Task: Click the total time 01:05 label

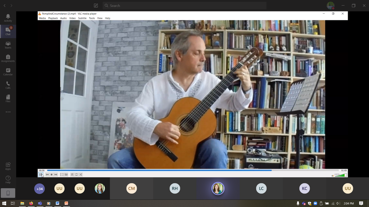Action: pyautogui.click(x=344, y=170)
